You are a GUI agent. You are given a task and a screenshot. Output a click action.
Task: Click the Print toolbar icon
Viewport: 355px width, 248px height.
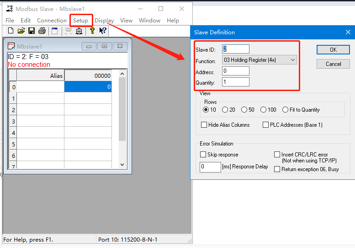coord(42,31)
